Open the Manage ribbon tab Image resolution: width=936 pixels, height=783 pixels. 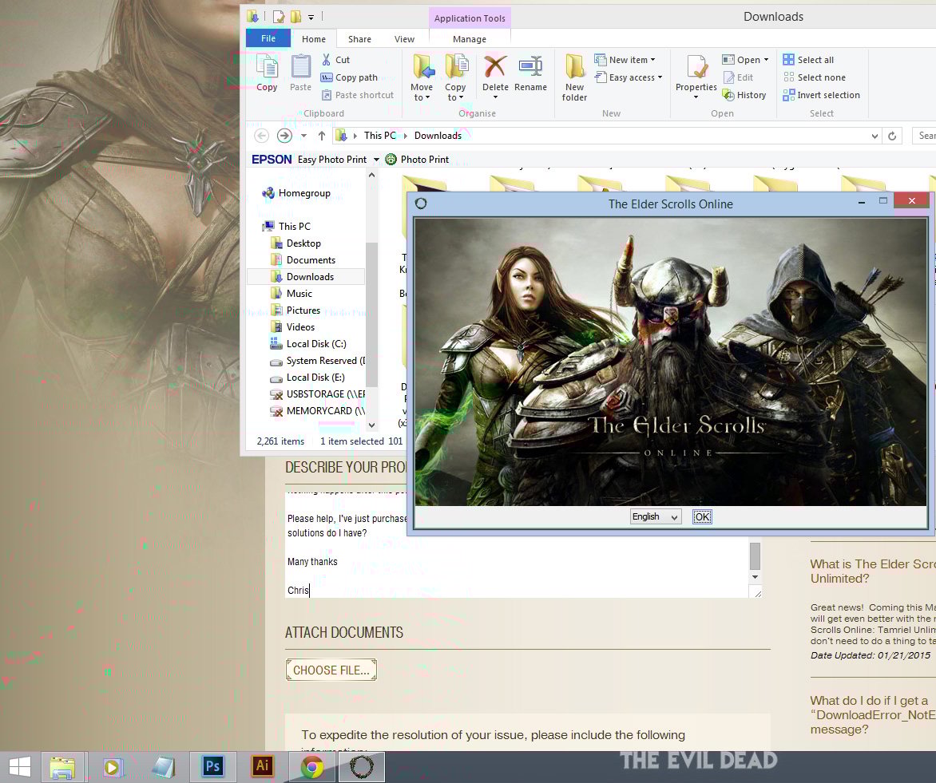click(469, 39)
